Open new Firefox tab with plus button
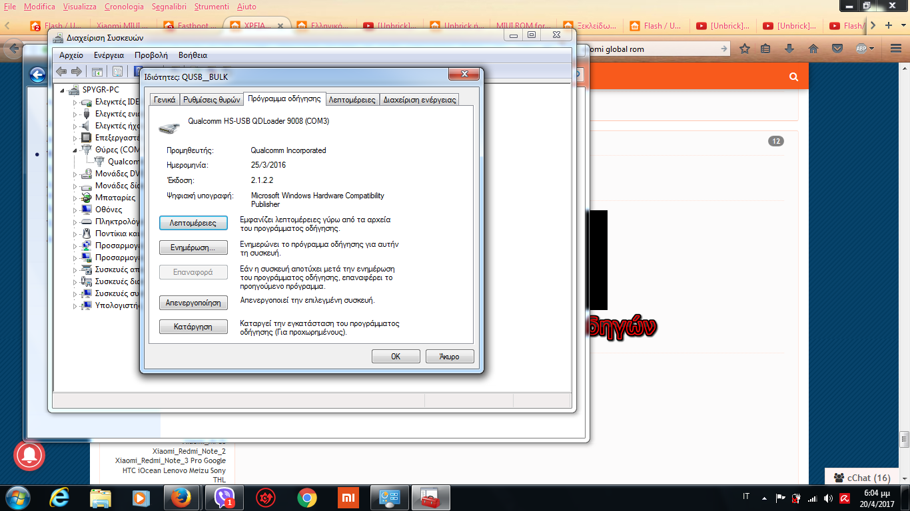Viewport: 910px width, 511px height. click(x=887, y=25)
